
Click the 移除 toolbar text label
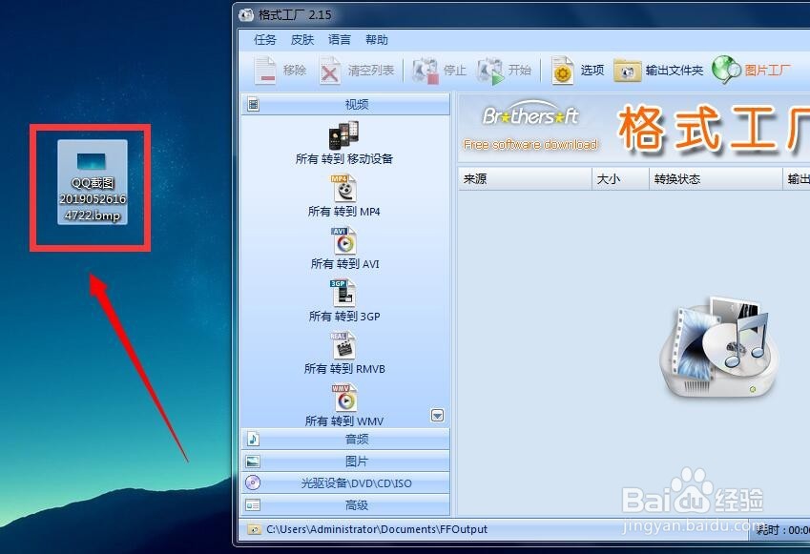point(295,70)
